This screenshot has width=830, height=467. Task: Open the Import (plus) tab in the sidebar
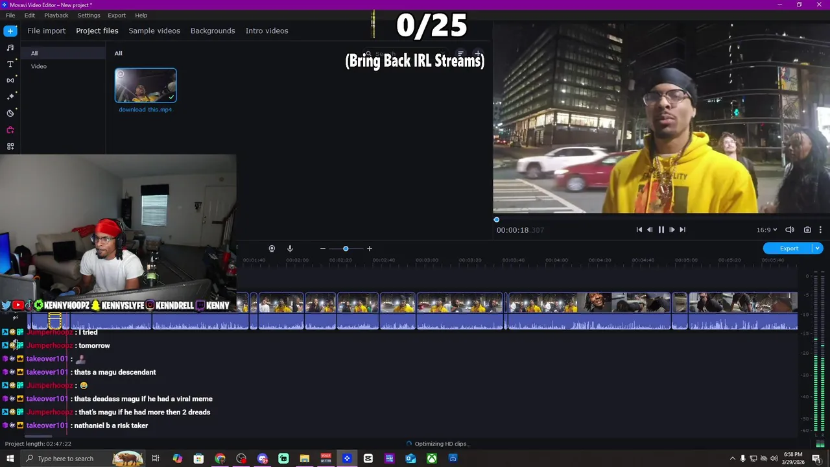coord(10,31)
